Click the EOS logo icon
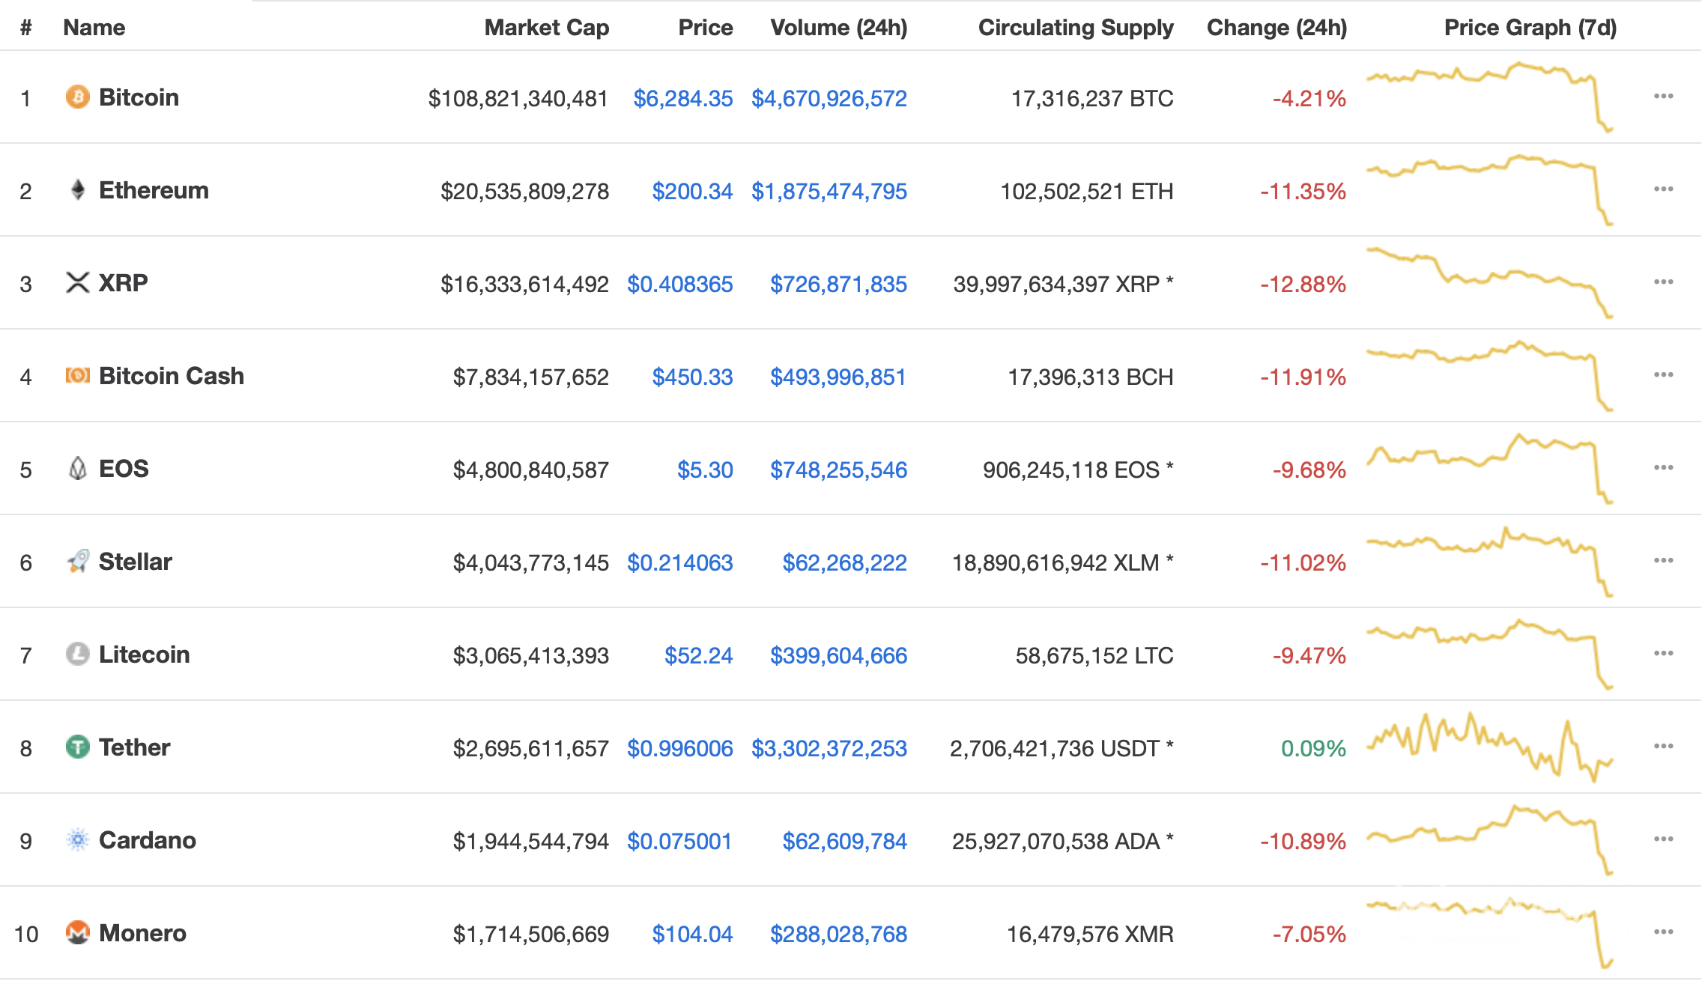This screenshot has width=1702, height=981. (77, 468)
